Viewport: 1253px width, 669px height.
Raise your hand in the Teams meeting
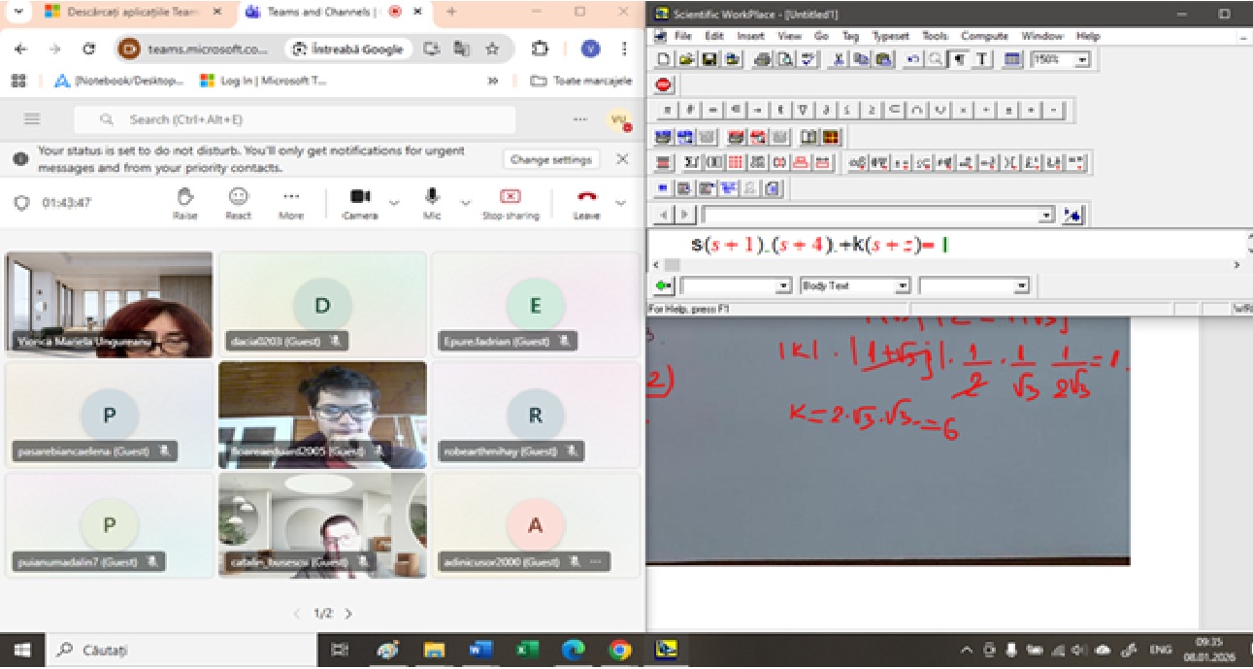184,202
